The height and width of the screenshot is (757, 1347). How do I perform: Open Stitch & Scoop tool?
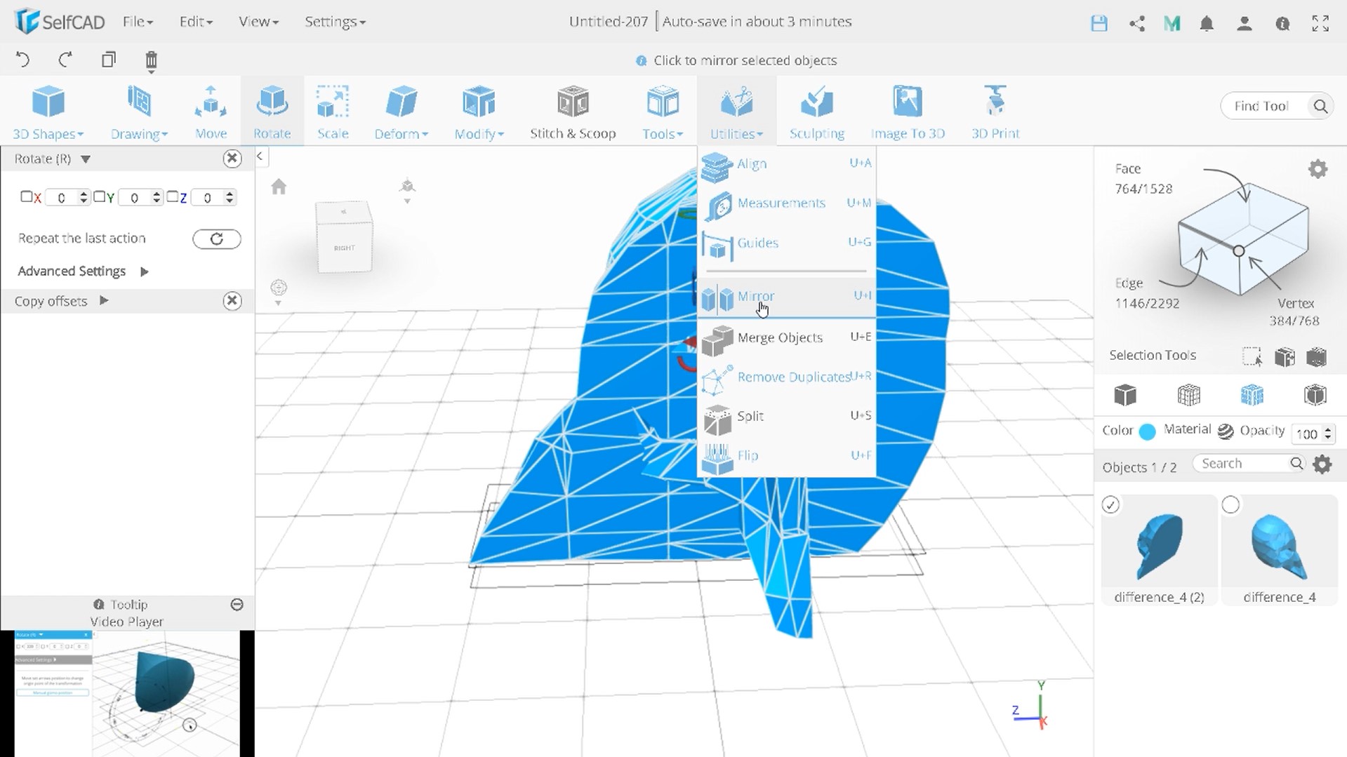pyautogui.click(x=573, y=112)
